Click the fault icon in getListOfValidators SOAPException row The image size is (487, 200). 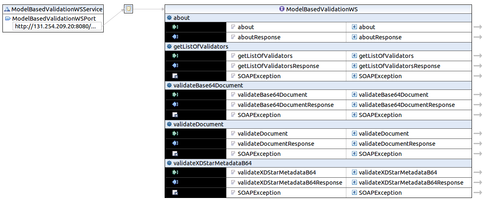pos(175,76)
